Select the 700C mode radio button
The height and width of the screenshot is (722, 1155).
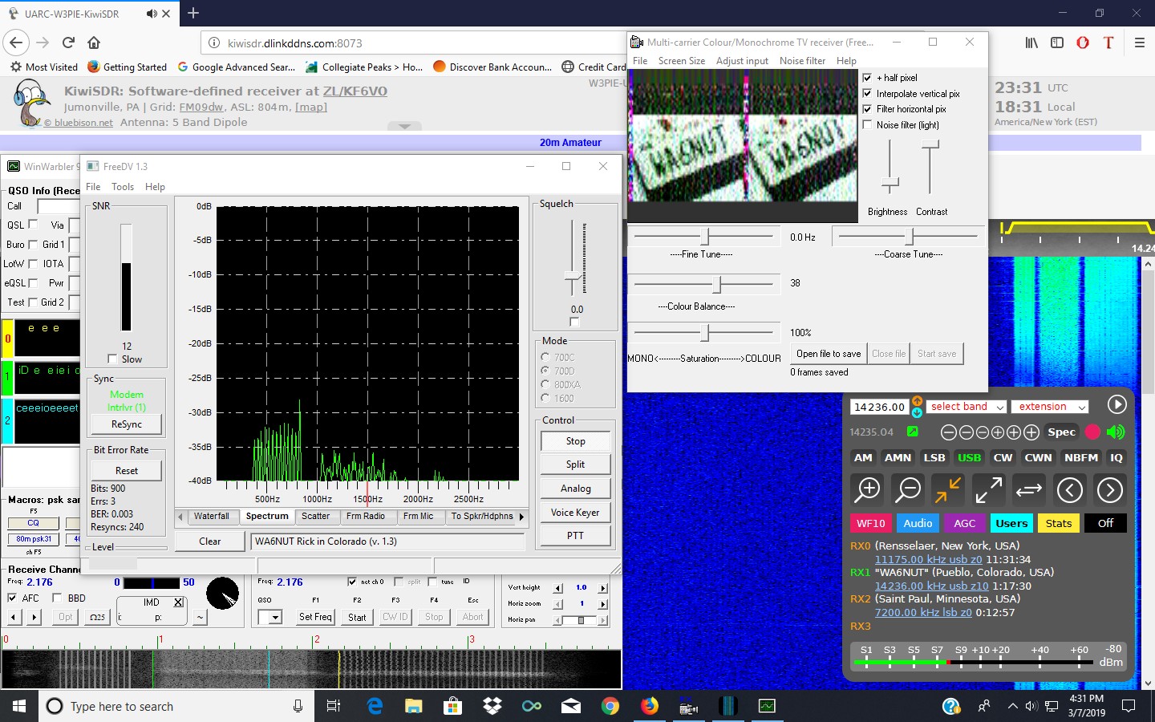pos(545,357)
